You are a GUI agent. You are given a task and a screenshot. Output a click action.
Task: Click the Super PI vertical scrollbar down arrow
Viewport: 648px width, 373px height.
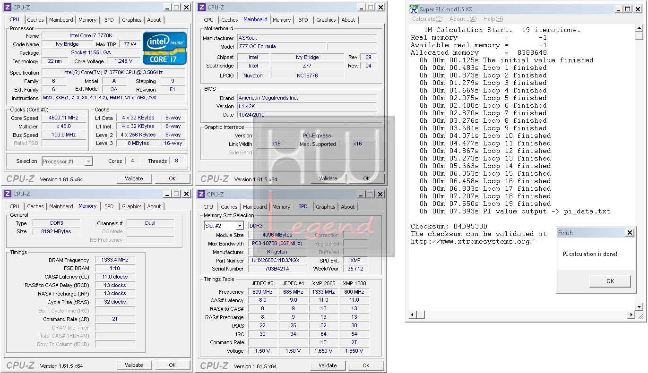tap(639, 307)
